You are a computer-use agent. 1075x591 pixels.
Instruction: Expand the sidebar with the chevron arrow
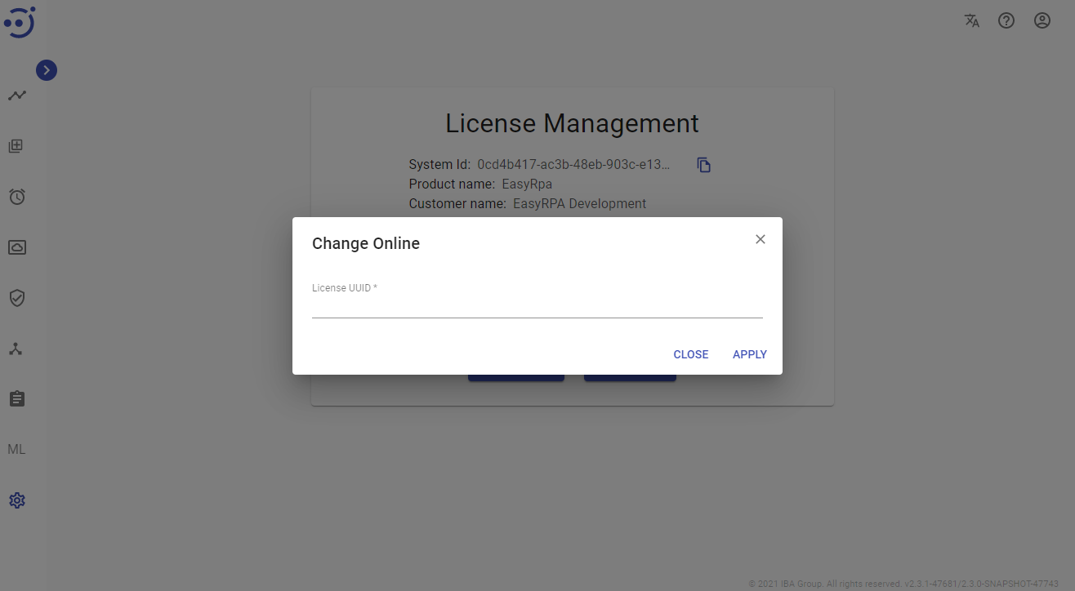pos(47,70)
